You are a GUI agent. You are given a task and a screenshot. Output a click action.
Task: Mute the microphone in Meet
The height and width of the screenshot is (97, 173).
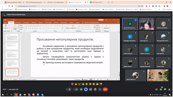click(x=70, y=89)
